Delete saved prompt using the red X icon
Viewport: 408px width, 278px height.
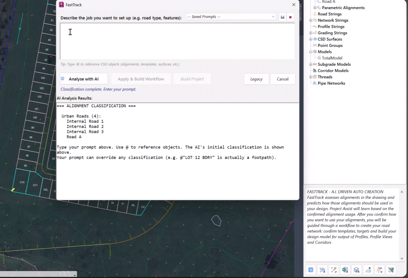[x=290, y=17]
